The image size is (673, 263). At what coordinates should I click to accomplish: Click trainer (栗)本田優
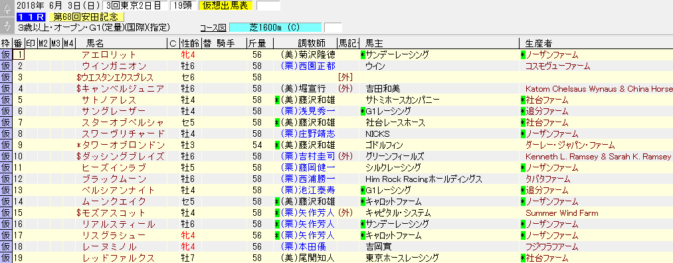tap(304, 246)
